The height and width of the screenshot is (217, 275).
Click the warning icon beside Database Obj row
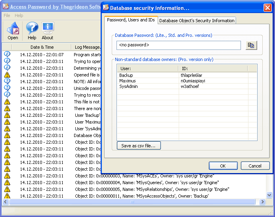click(x=7, y=135)
